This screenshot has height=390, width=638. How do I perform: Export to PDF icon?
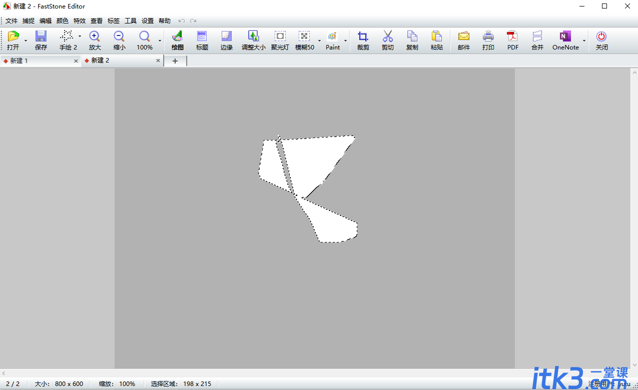click(512, 36)
